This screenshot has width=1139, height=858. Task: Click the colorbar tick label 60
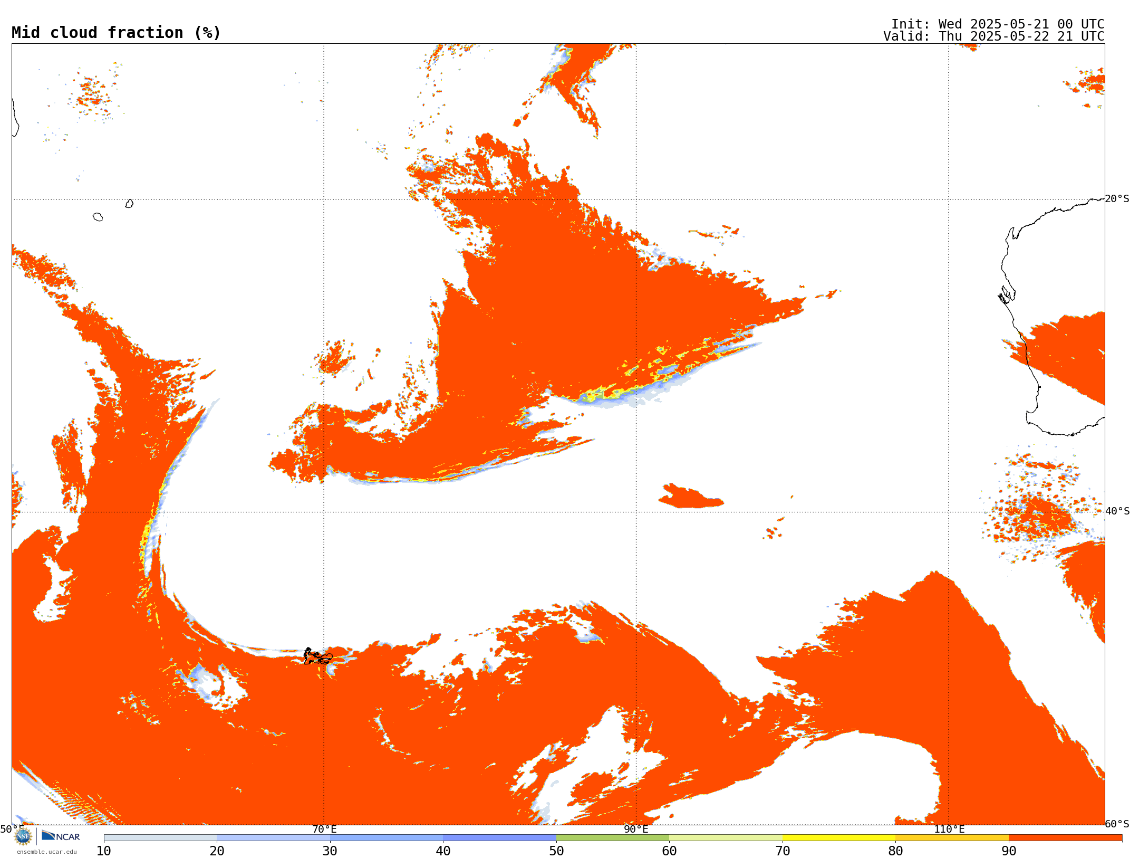669,851
